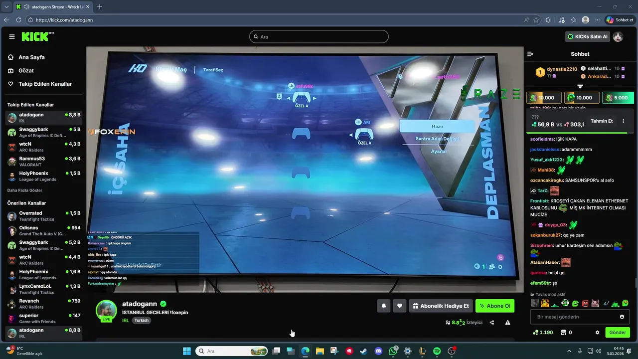Open a new browser tab

click(100, 6)
